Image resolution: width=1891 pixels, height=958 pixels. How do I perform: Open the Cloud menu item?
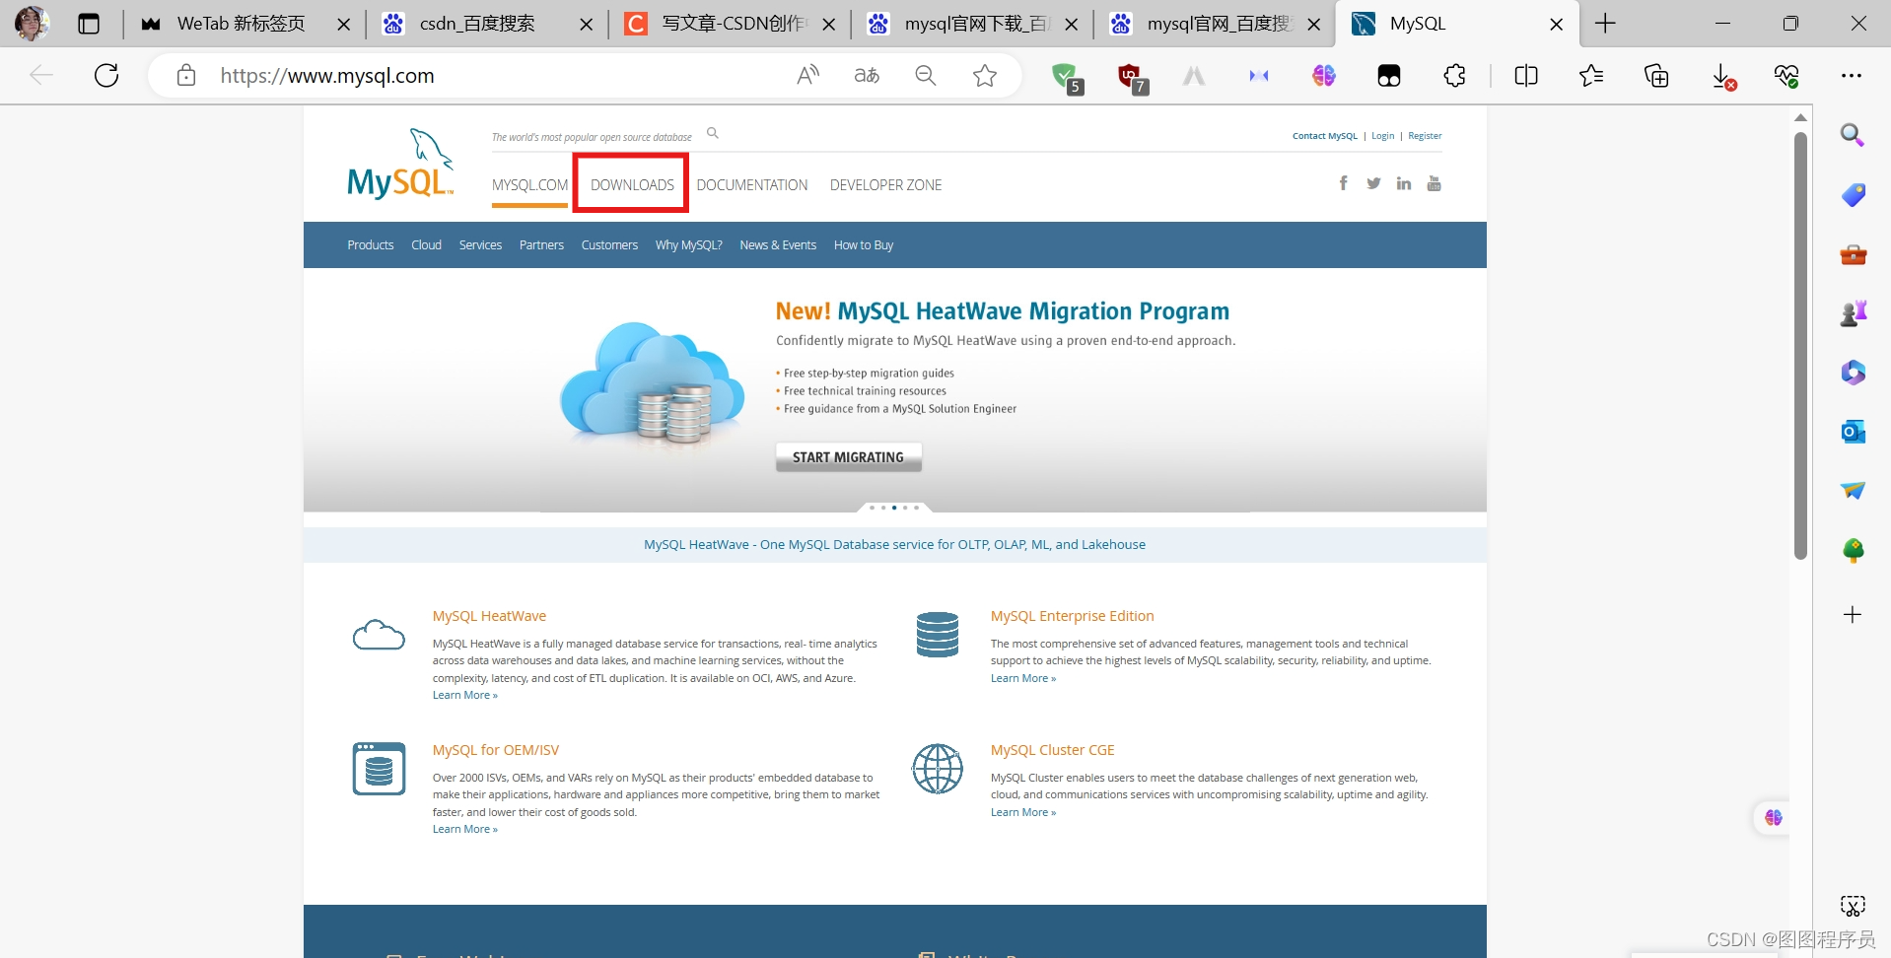pyautogui.click(x=426, y=245)
